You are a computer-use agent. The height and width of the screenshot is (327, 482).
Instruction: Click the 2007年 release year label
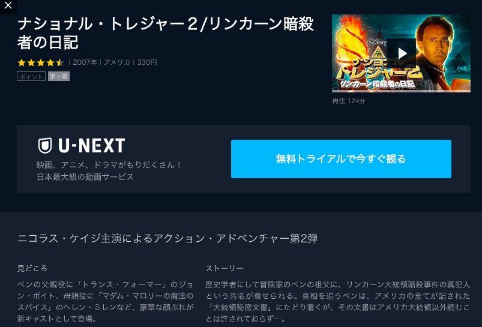pos(85,62)
